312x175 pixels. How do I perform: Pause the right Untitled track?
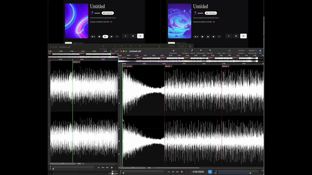243,36
